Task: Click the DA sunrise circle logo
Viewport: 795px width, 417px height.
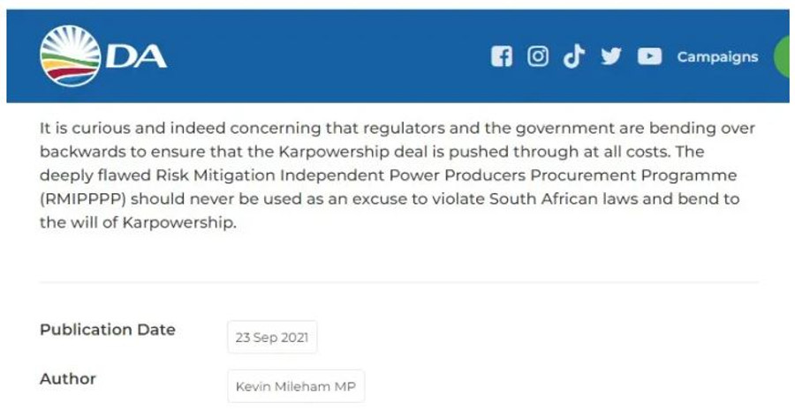Action: [71, 56]
